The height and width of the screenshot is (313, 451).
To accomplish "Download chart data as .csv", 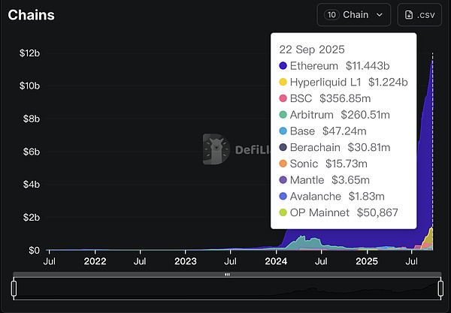I will (419, 14).
